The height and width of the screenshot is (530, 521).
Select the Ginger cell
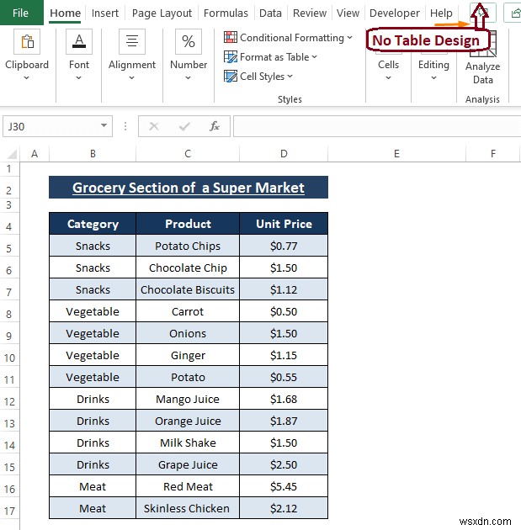point(188,355)
